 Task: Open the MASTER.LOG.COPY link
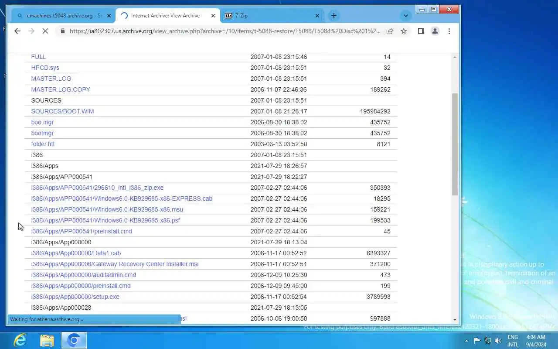[x=61, y=89]
